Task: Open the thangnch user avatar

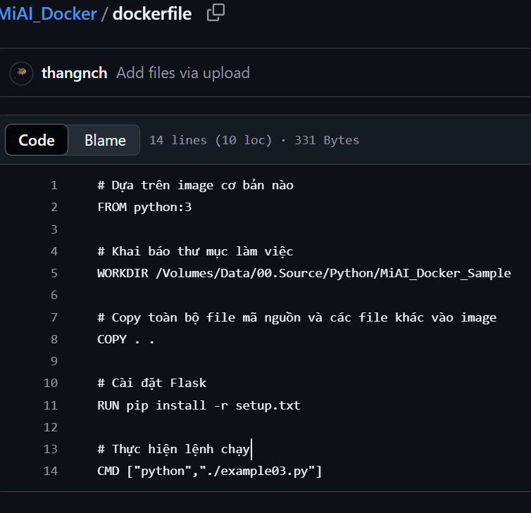Action: coord(21,73)
